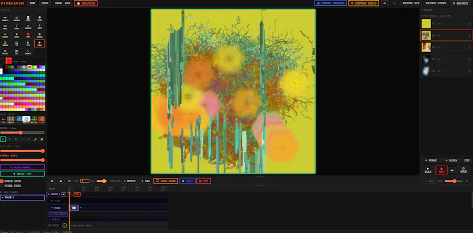Toggle Cut mode in timeline bar

203,181
